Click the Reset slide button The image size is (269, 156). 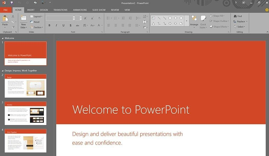tap(35, 22)
